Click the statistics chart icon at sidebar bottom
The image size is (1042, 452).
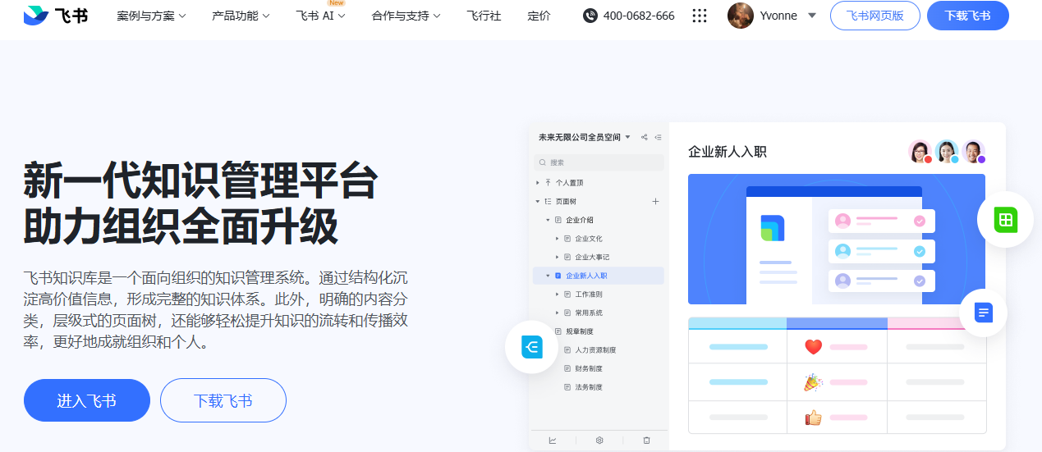[553, 441]
